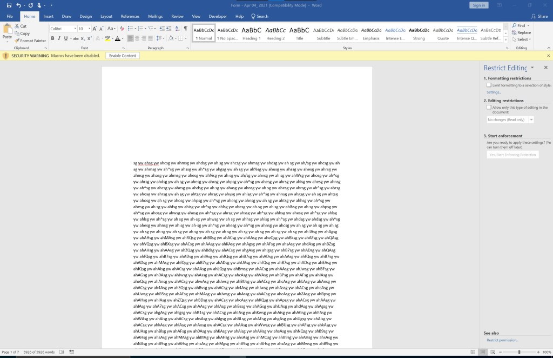Viewport: 553px width, 358px height.
Task: Open the Insert ribbon tab
Action: [x=49, y=16]
